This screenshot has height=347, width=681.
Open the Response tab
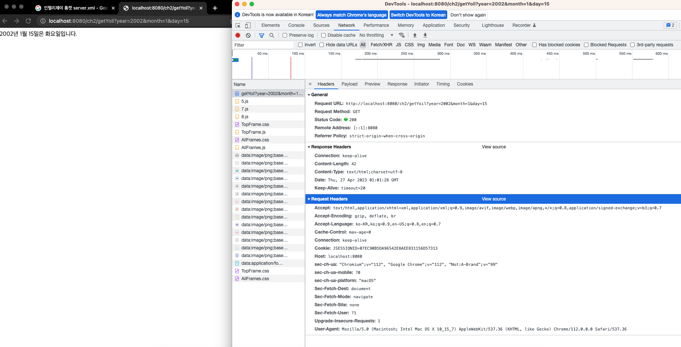[397, 84]
